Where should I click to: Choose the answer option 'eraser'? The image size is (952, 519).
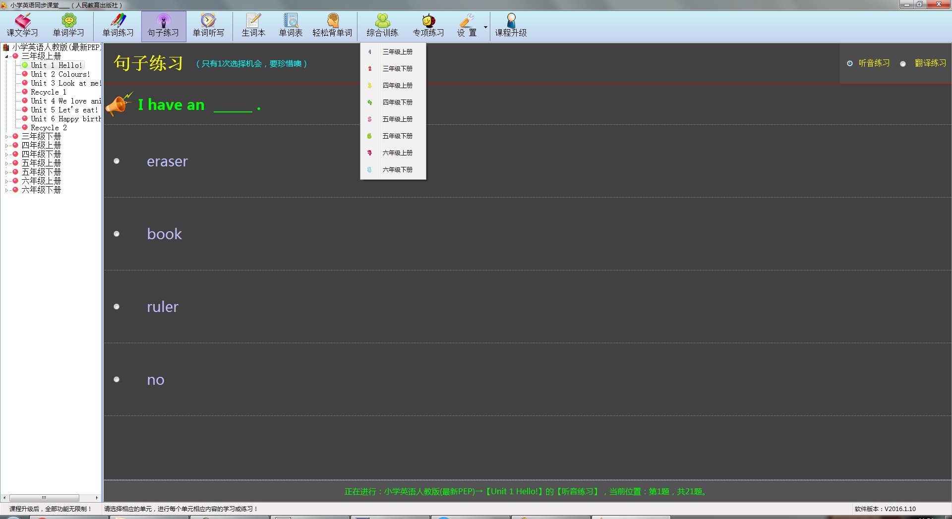pyautogui.click(x=167, y=161)
